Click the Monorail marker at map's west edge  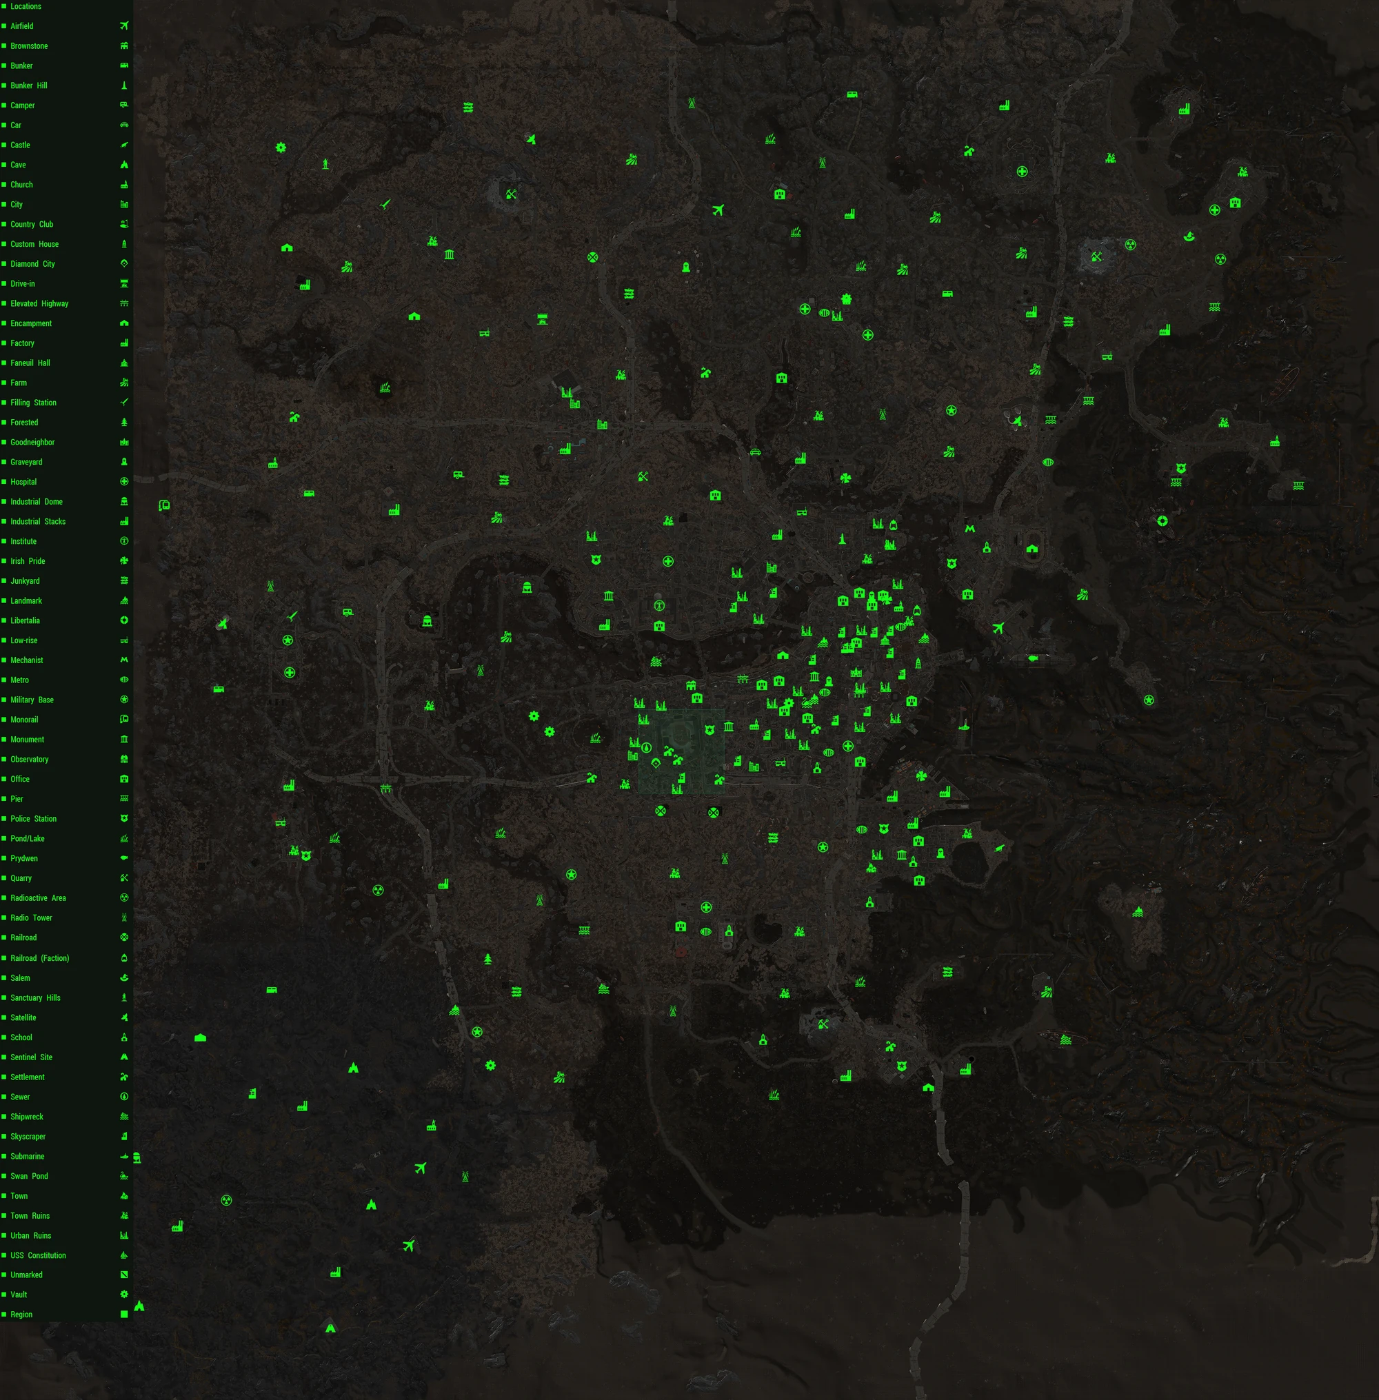[x=164, y=505]
